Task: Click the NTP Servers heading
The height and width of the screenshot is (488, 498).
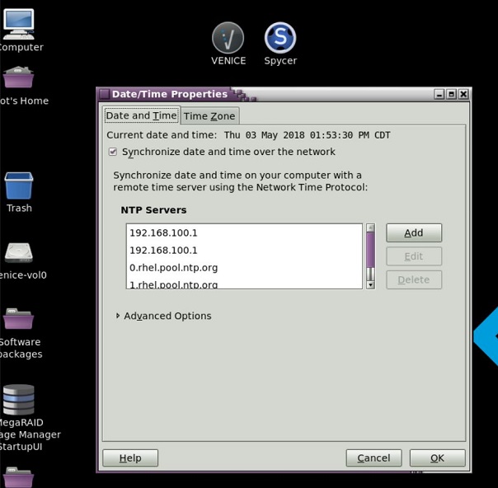Action: [x=153, y=210]
